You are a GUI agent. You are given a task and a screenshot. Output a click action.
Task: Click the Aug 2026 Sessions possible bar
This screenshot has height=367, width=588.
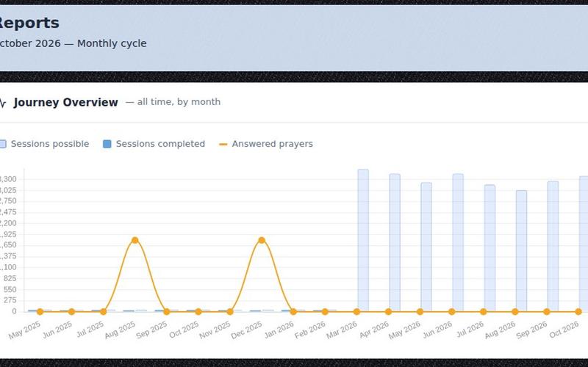click(x=521, y=251)
